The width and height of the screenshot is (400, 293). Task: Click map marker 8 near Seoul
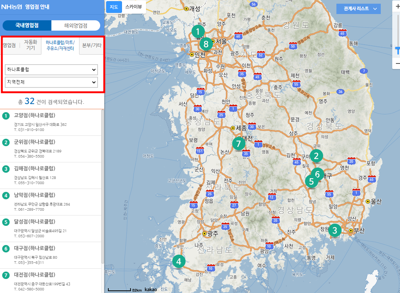tap(206, 44)
